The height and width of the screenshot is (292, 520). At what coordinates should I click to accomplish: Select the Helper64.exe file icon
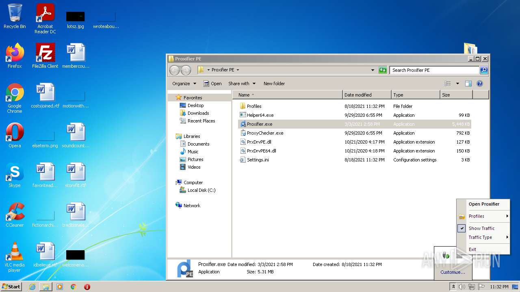pos(243,115)
